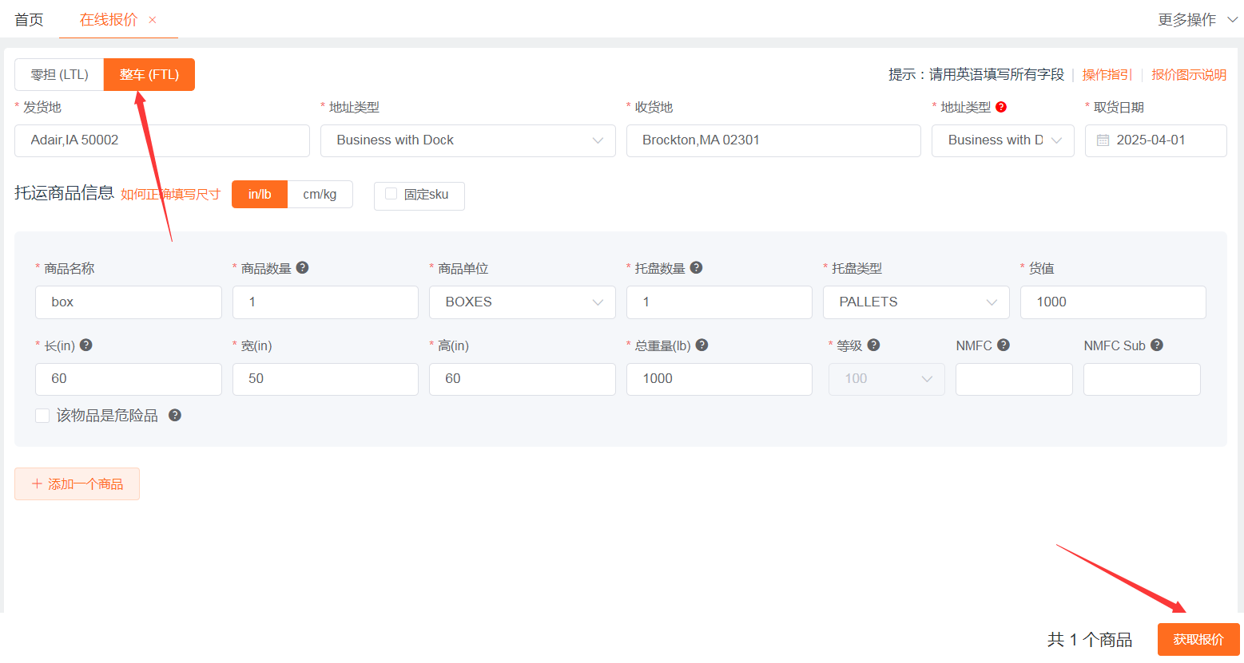Click the 获取报价 button
The width and height of the screenshot is (1244, 663).
1198,640
